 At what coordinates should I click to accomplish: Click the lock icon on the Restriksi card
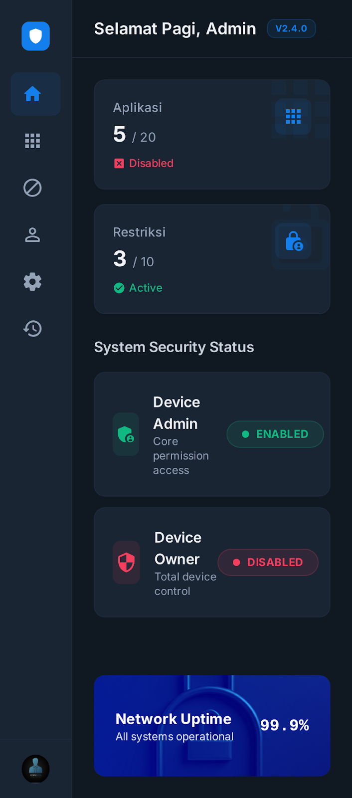[293, 241]
